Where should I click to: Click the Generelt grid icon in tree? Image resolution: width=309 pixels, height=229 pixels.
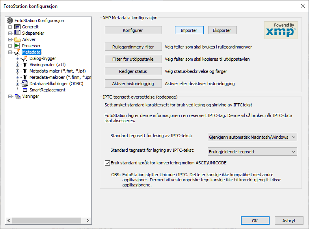click(17, 27)
